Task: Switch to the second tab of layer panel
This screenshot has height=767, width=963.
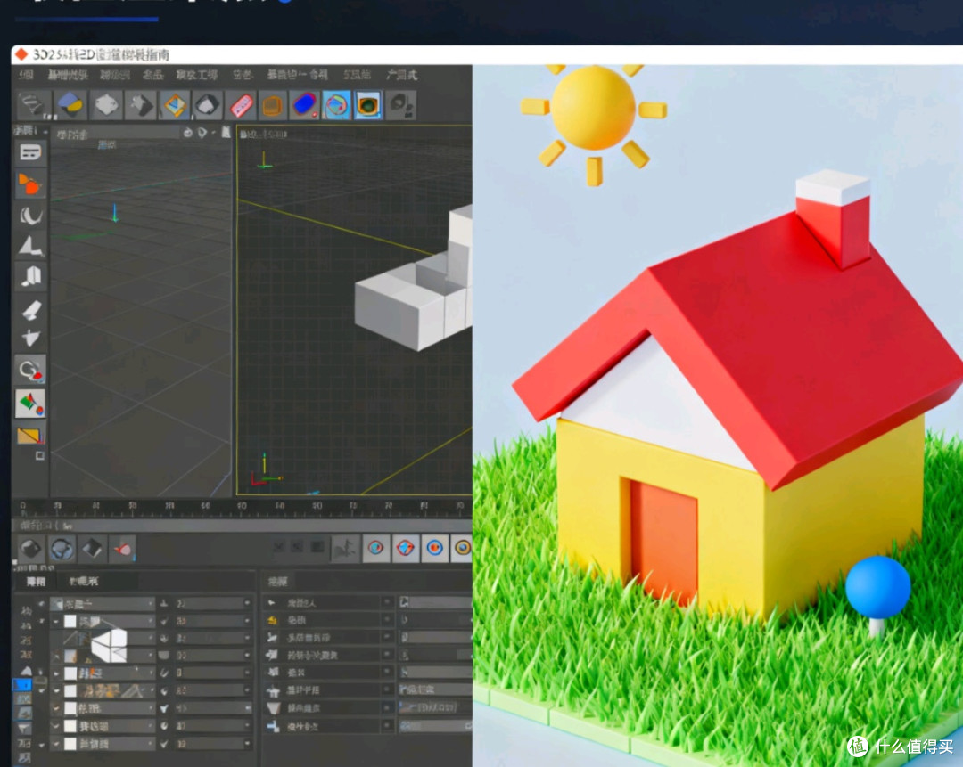Action: (x=84, y=581)
